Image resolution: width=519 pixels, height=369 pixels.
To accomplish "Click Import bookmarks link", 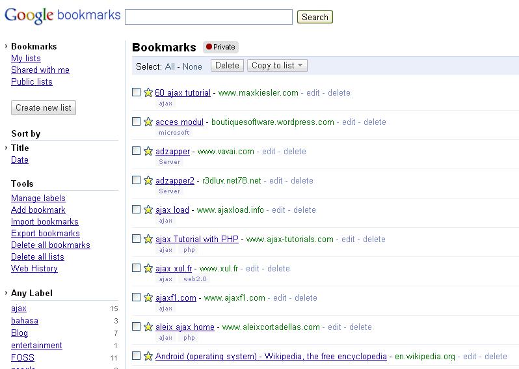I will (45, 221).
